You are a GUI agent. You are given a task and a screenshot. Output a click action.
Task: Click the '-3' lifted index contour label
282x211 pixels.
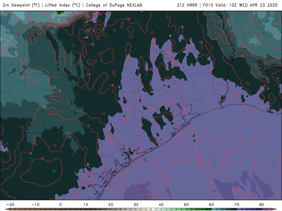(x=255, y=35)
